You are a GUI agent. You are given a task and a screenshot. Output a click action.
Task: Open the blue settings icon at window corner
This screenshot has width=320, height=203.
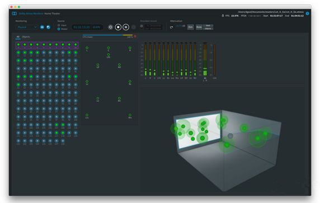click(307, 13)
